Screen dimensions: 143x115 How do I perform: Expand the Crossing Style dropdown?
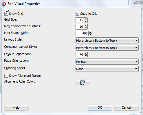[107, 69]
